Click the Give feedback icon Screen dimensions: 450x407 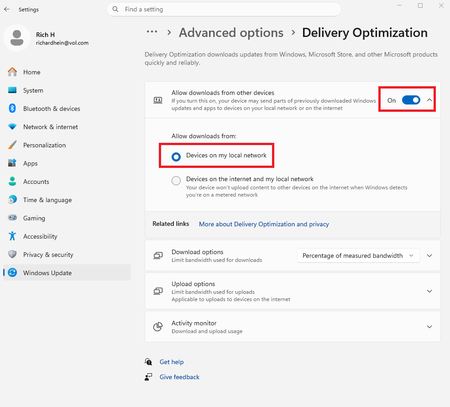[x=148, y=377]
